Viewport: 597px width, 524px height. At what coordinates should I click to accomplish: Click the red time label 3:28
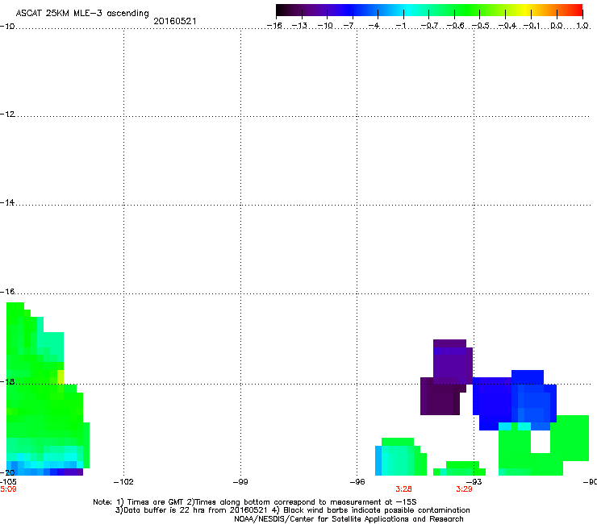point(403,489)
